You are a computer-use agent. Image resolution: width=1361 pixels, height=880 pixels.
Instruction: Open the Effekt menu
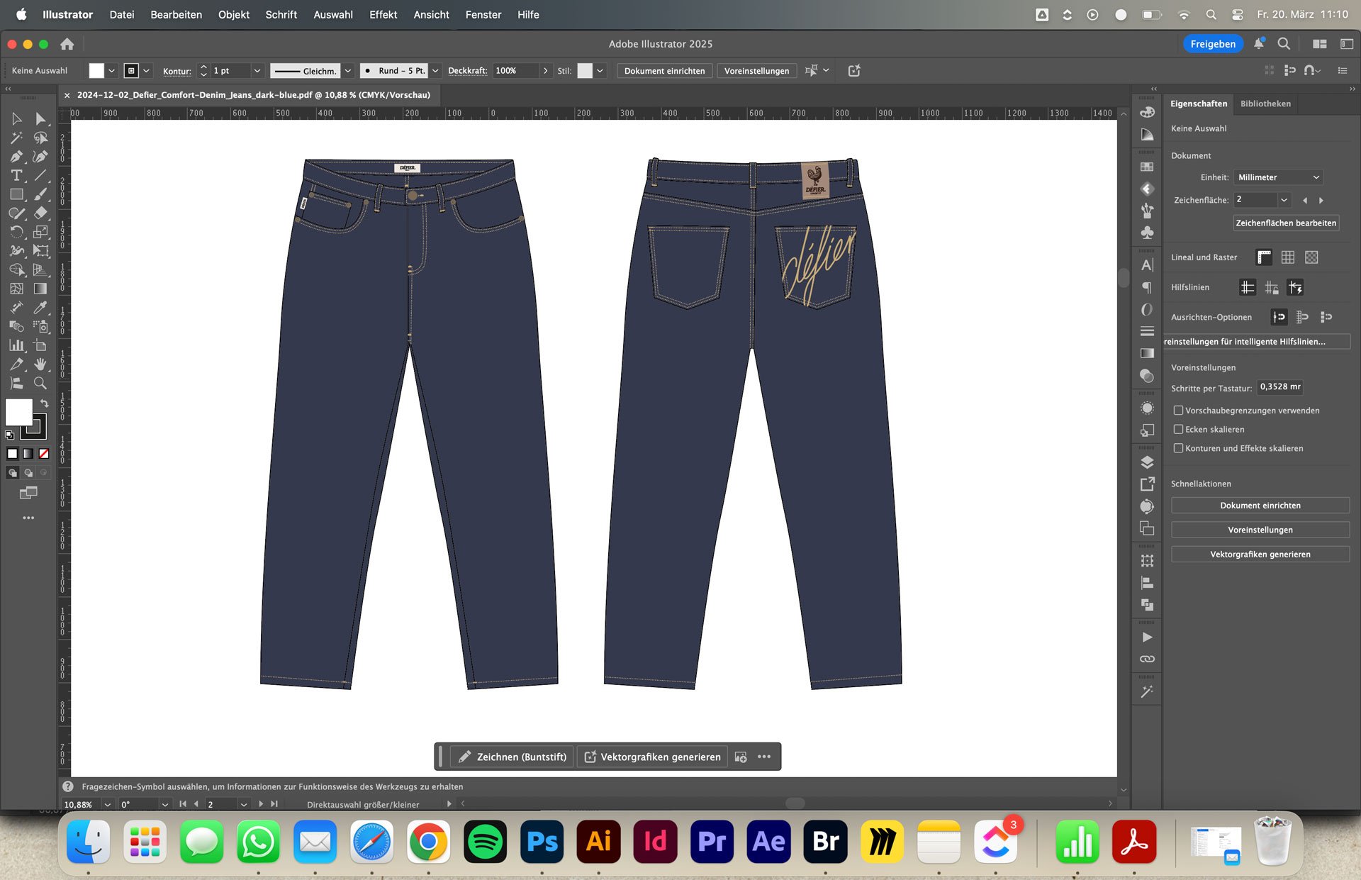pyautogui.click(x=383, y=14)
